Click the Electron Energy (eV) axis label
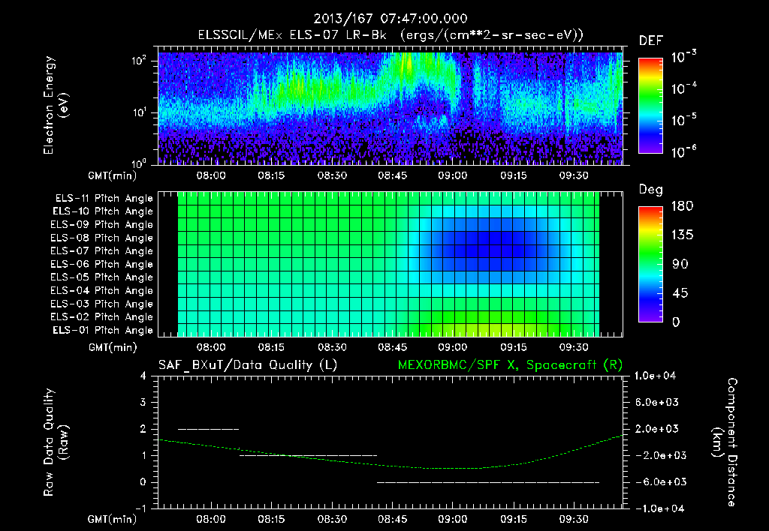 56,105
